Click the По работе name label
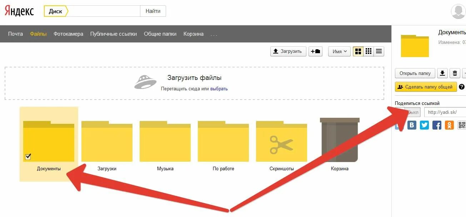Screen dimensions: 466x217 224,168
